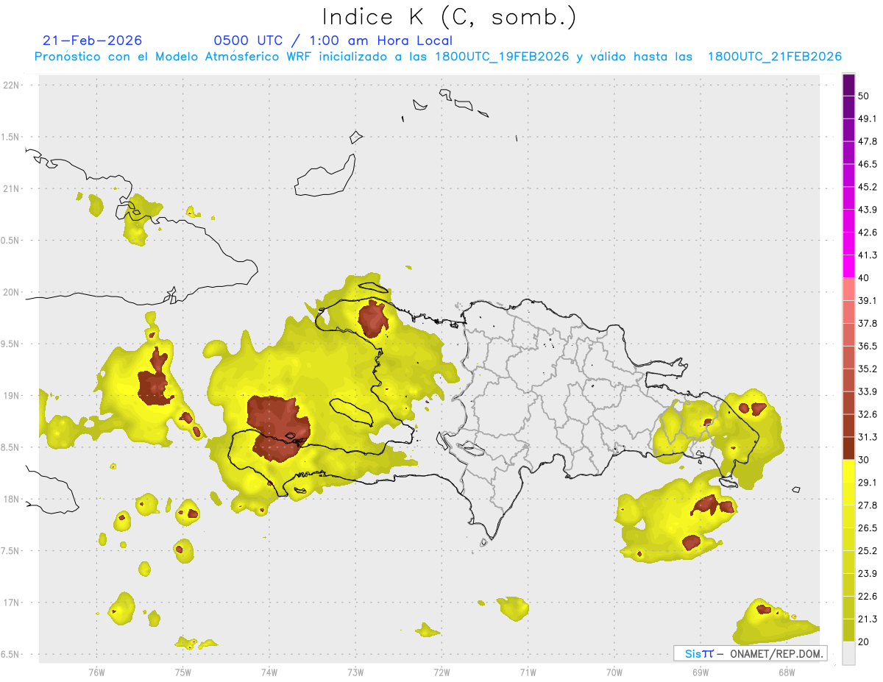The image size is (883, 682).
Task: Click the colorbar value '35.2'
Action: tap(868, 369)
